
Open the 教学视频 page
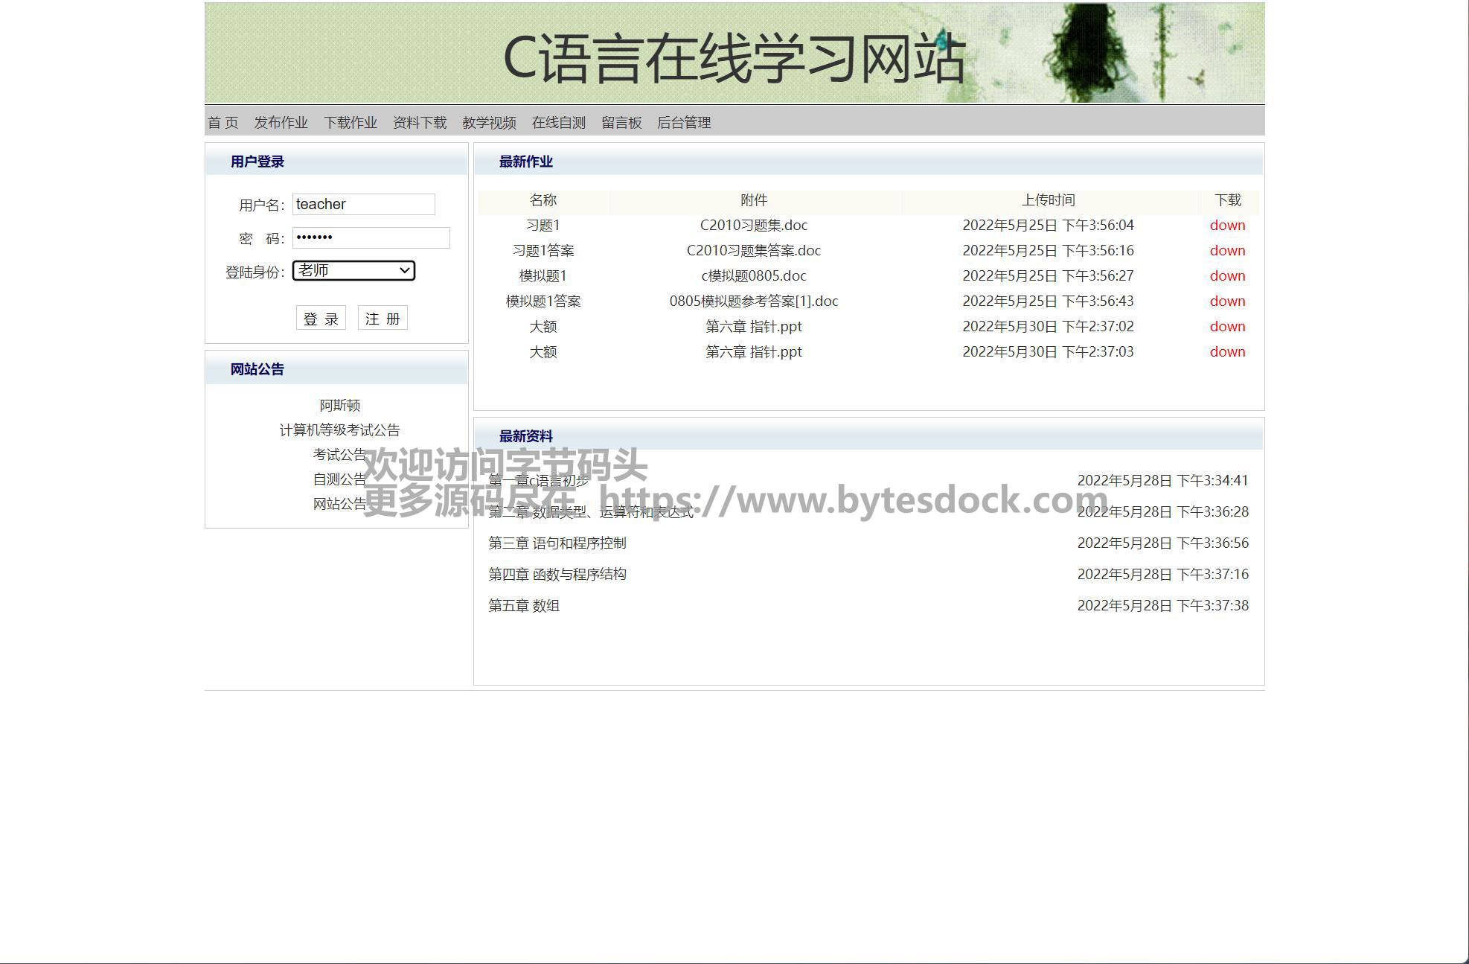[489, 123]
